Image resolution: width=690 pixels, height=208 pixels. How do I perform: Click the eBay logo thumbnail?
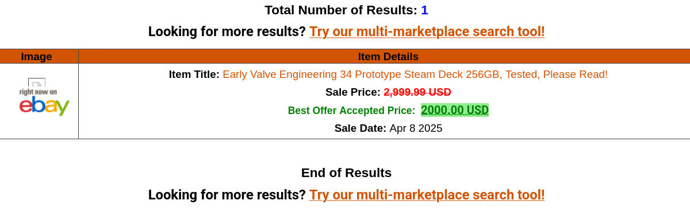coord(44,102)
